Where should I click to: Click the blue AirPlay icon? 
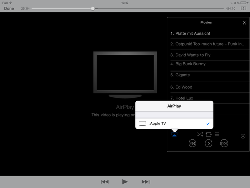click(x=174, y=134)
